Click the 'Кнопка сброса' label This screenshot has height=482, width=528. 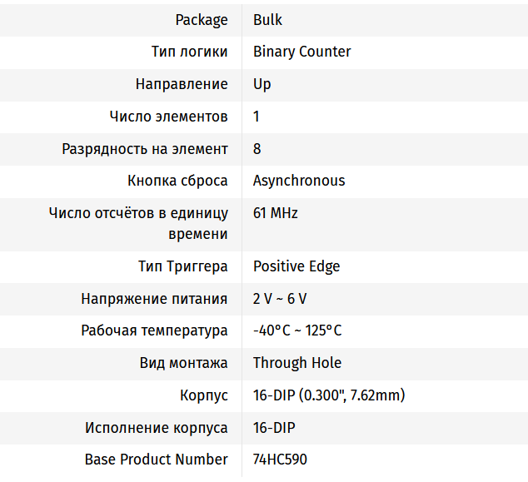(177, 181)
